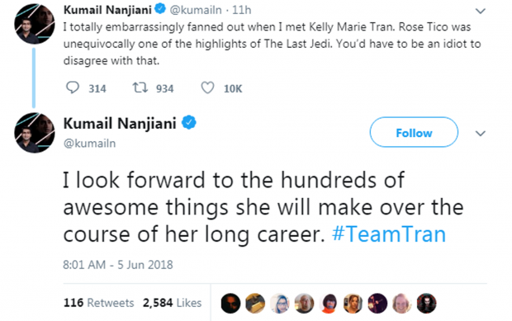Click the reply speech bubble icon
Image resolution: width=512 pixels, height=321 pixels.
click(x=73, y=87)
